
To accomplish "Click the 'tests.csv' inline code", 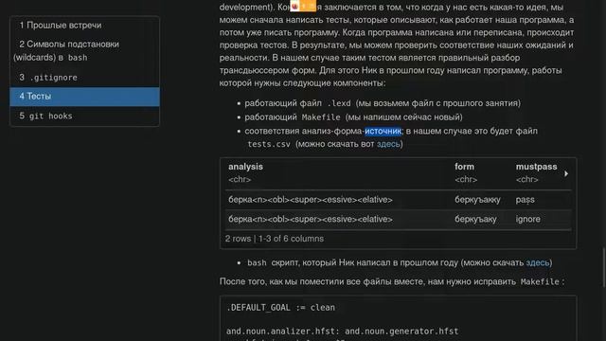I will click(x=269, y=144).
